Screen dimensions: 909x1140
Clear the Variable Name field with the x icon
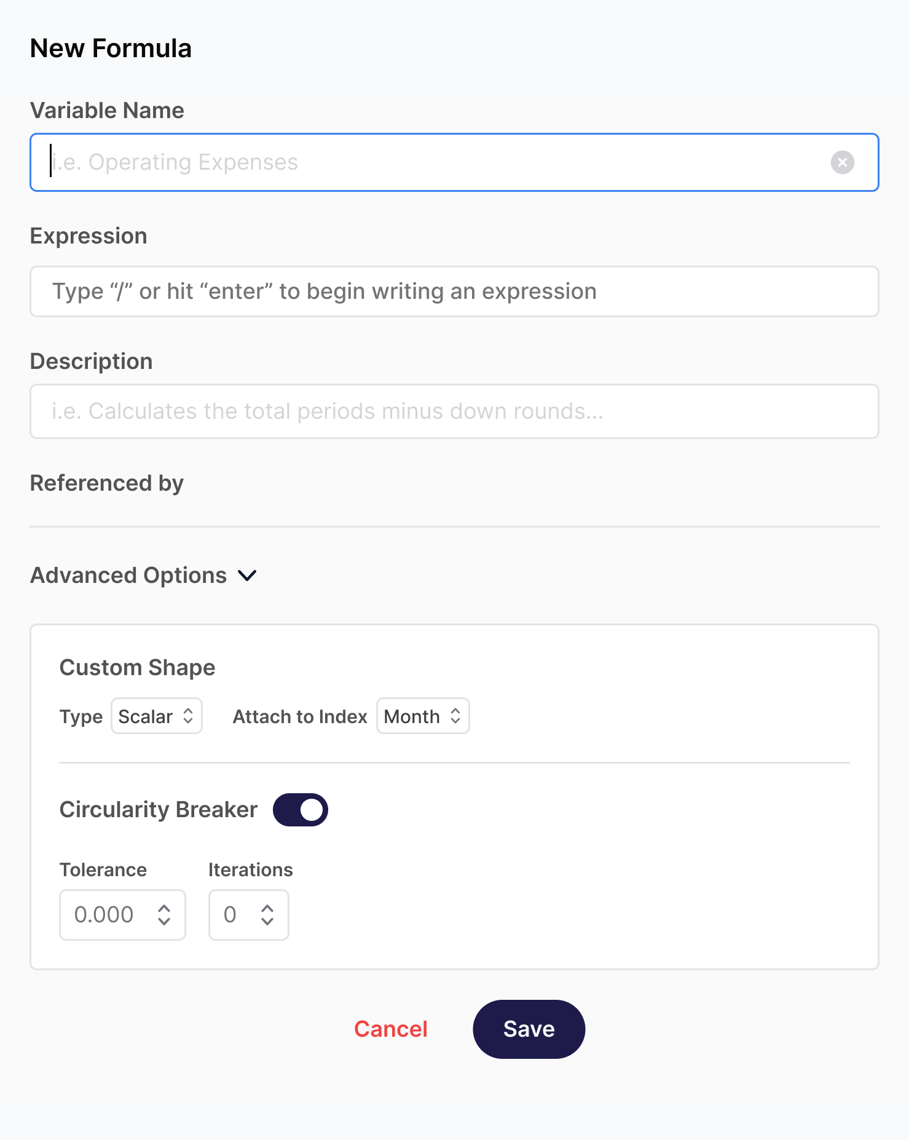[842, 162]
